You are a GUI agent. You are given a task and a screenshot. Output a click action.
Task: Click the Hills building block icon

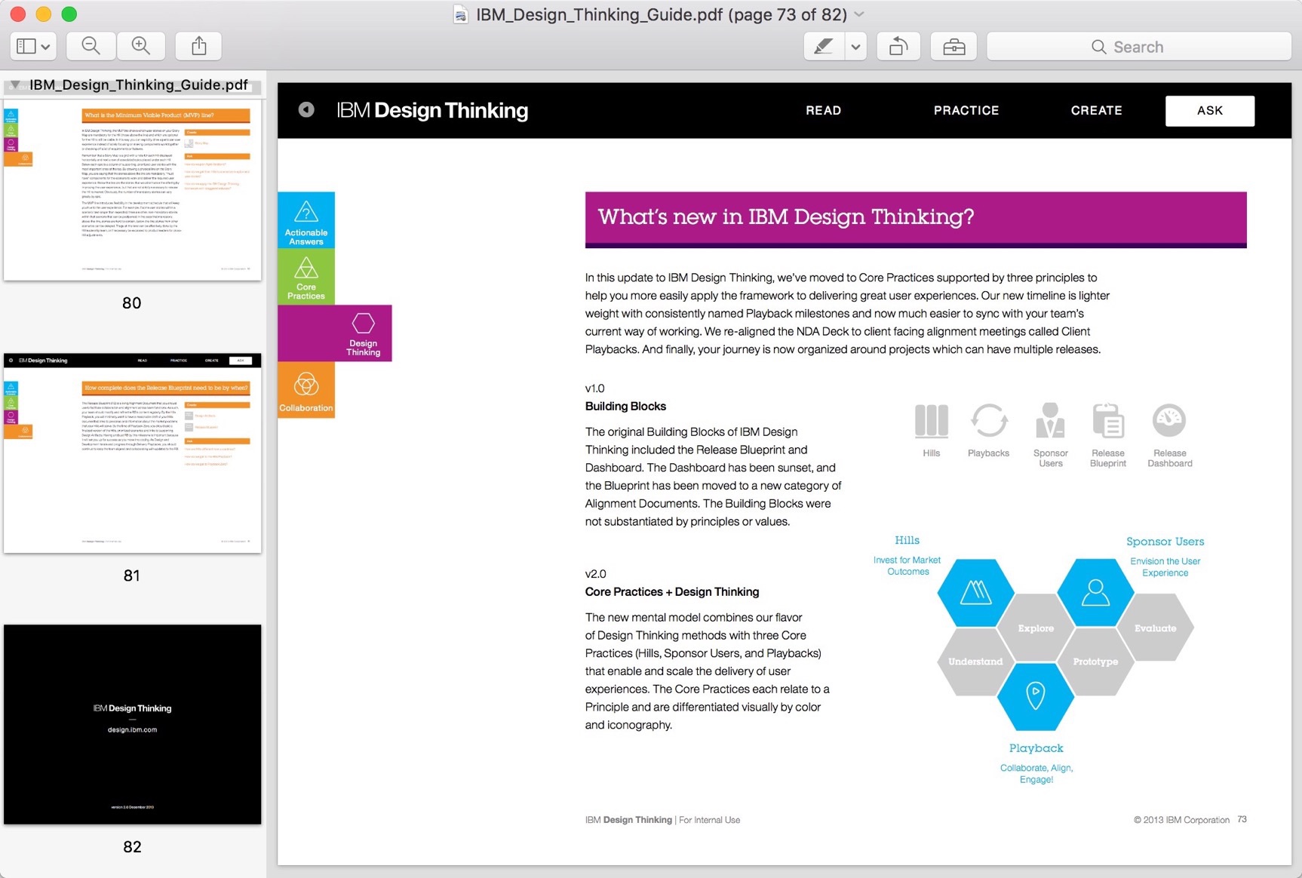[932, 421]
